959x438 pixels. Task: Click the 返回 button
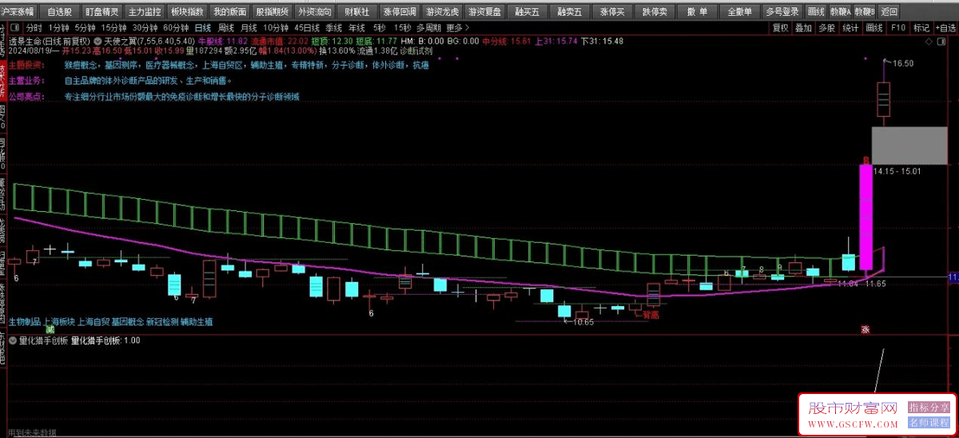point(888,12)
